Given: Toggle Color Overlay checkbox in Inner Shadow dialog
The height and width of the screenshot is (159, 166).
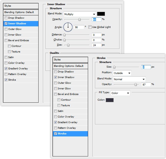Looking at the screenshot, I should (x=6, y=63).
